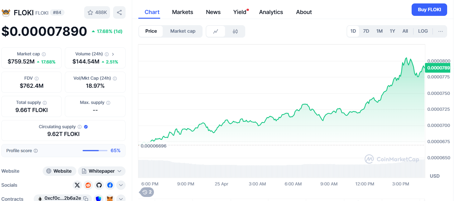This screenshot has width=454, height=201.
Task: Open the chart's three-dot more options
Action: point(440,31)
